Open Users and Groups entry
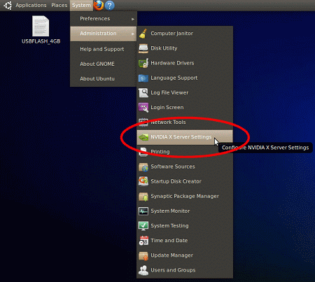This screenshot has width=315, height=282. point(185,270)
